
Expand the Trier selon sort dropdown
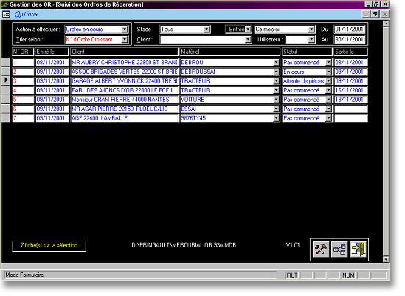(125, 40)
